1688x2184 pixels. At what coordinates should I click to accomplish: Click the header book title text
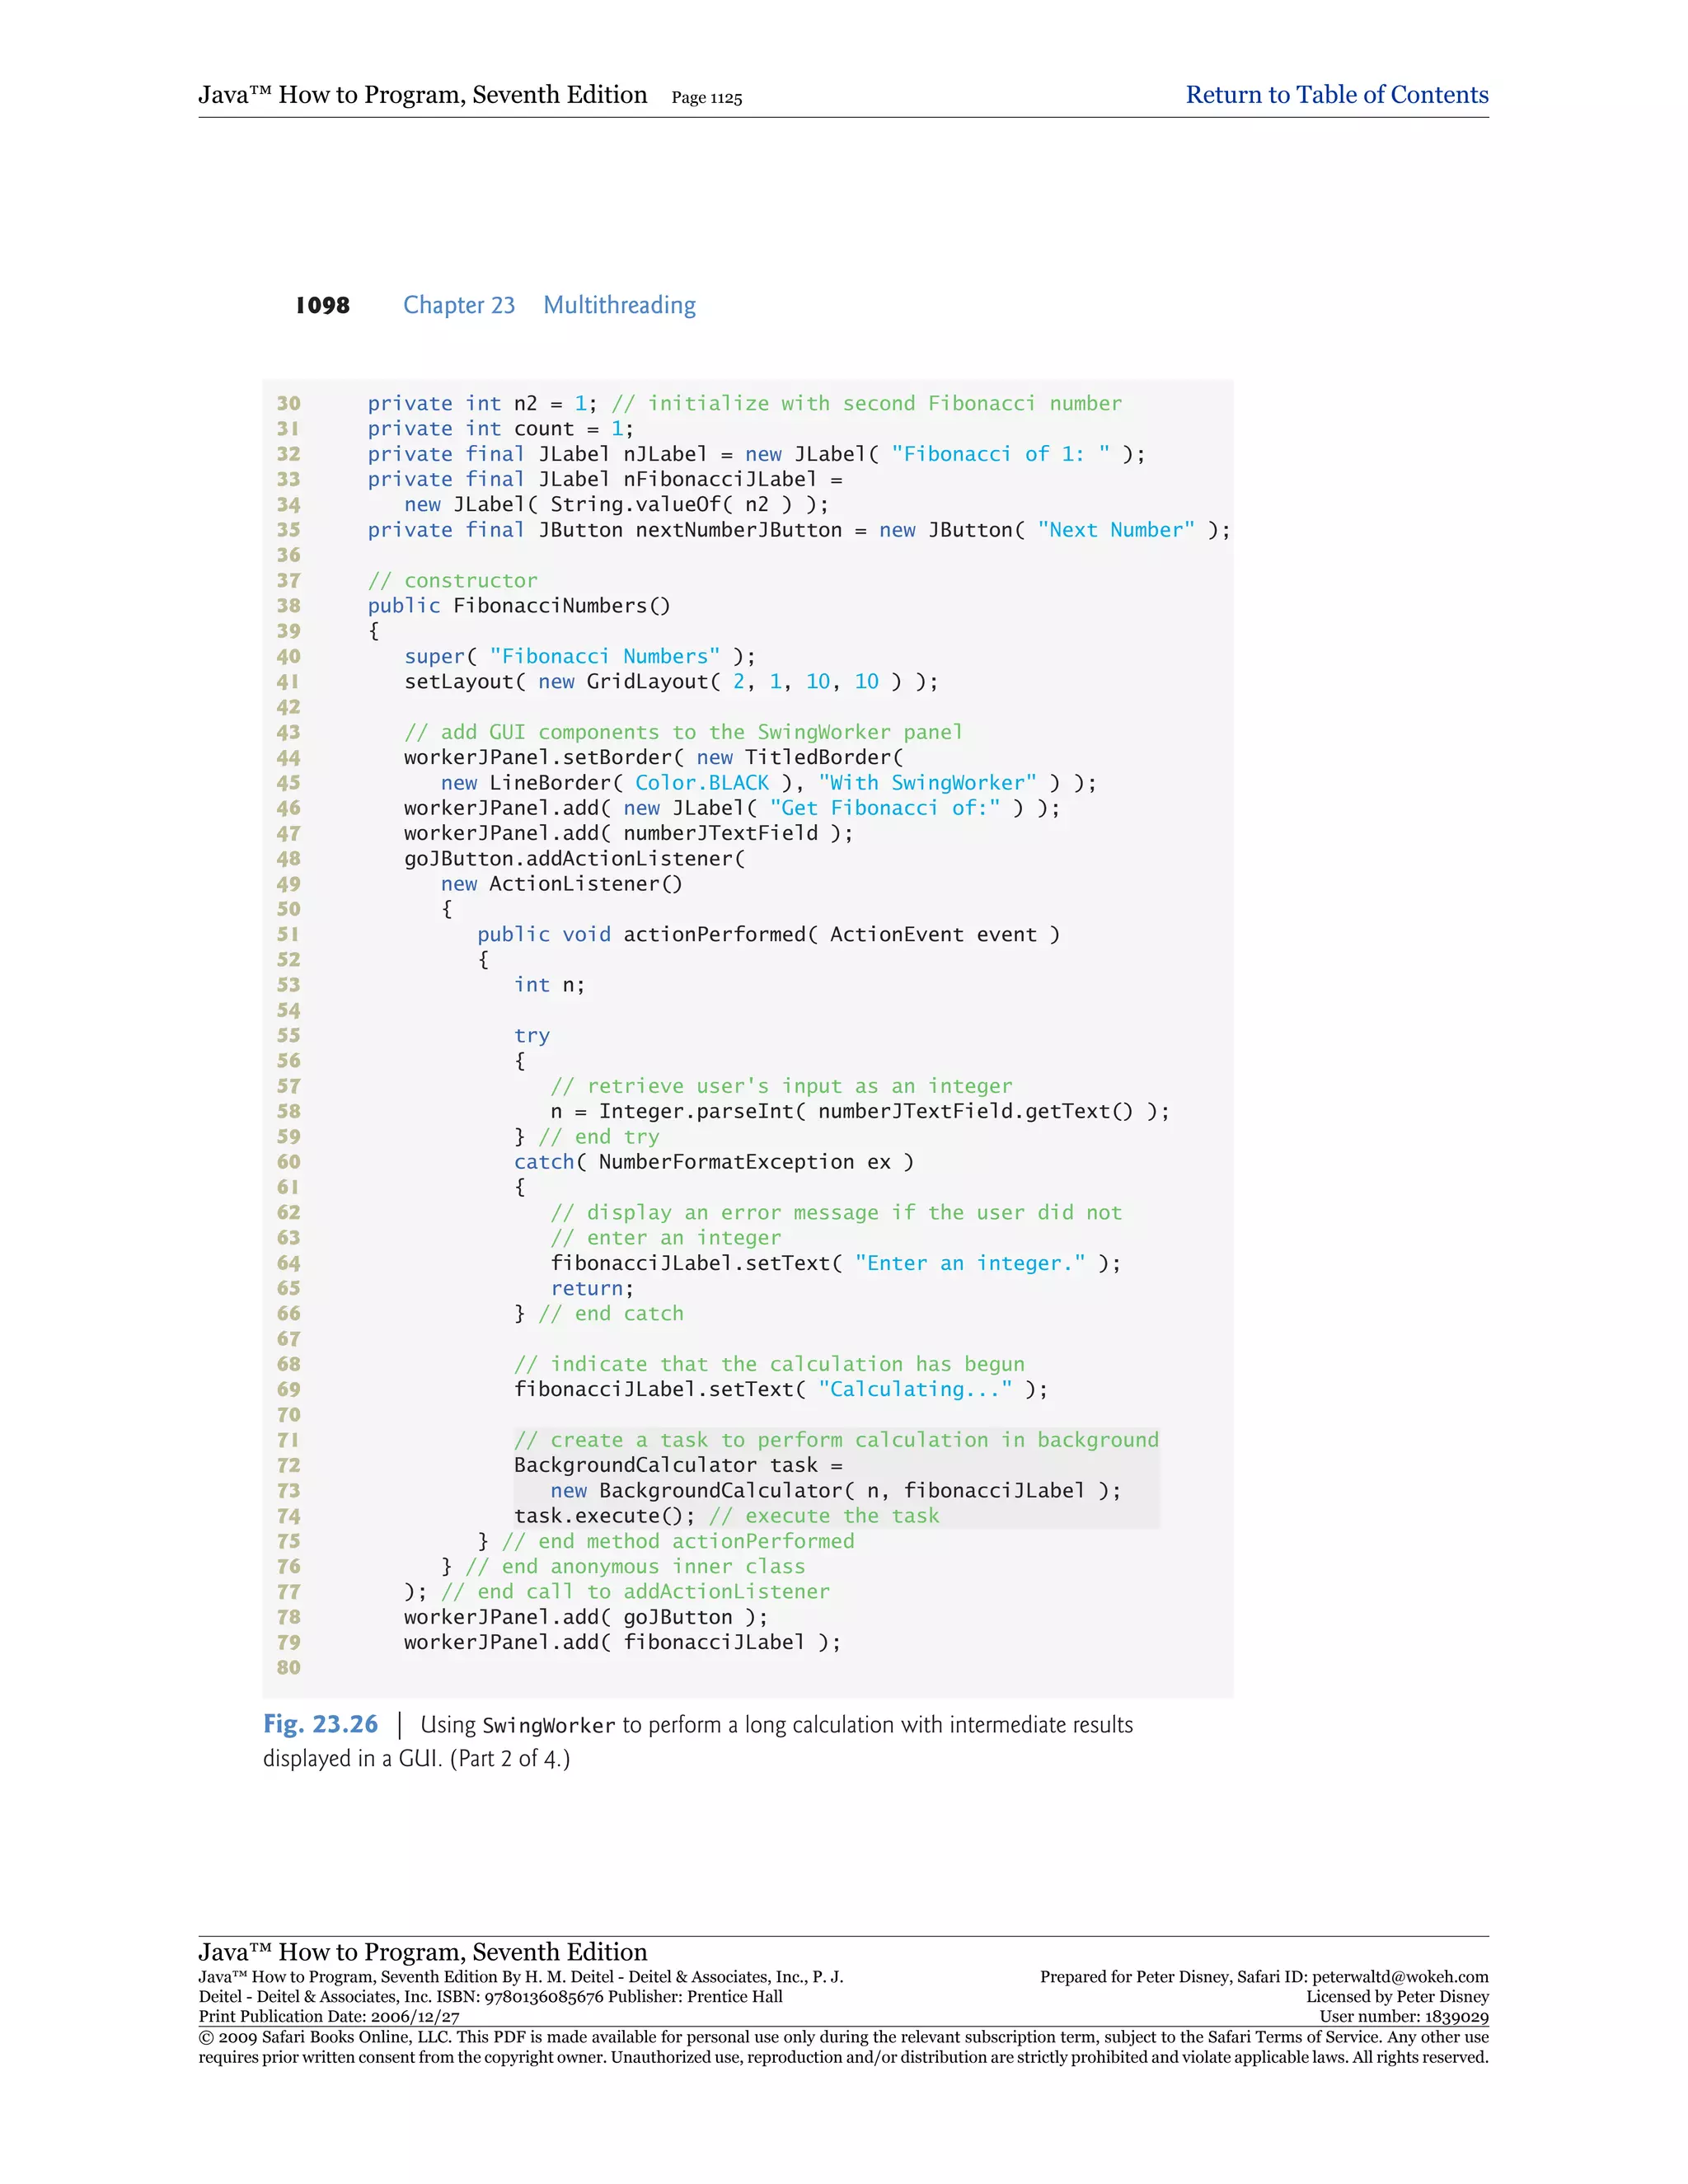pos(422,95)
